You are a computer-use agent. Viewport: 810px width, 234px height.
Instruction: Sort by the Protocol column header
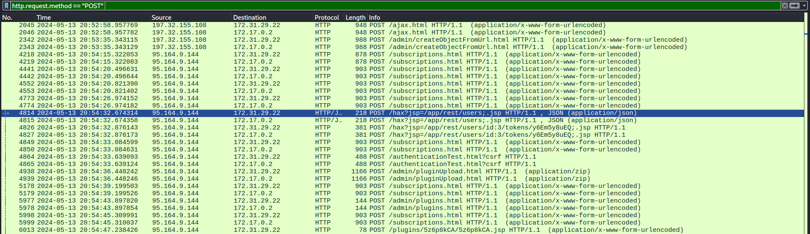pos(328,18)
